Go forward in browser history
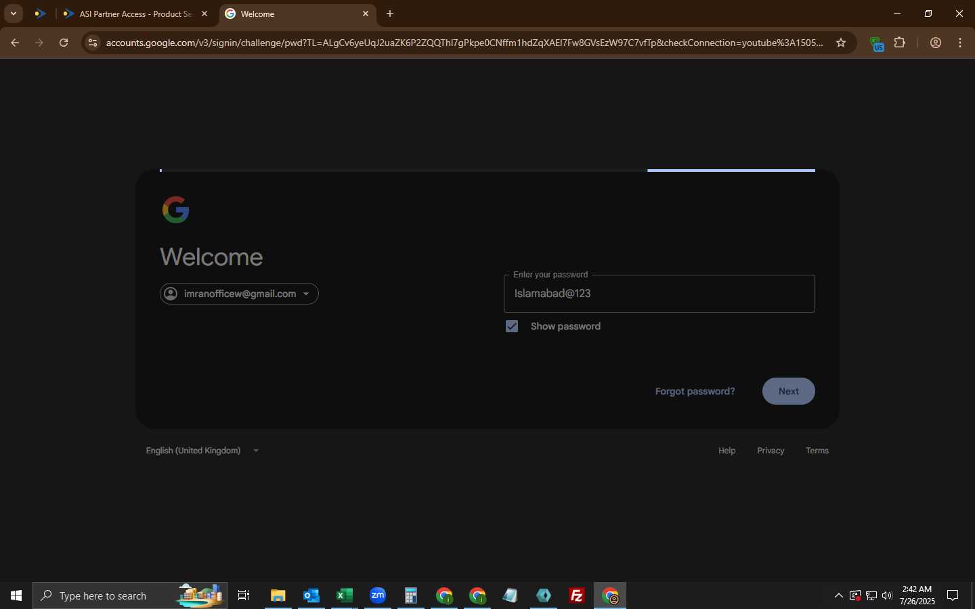Screen dimensions: 975x609 click(x=39, y=43)
